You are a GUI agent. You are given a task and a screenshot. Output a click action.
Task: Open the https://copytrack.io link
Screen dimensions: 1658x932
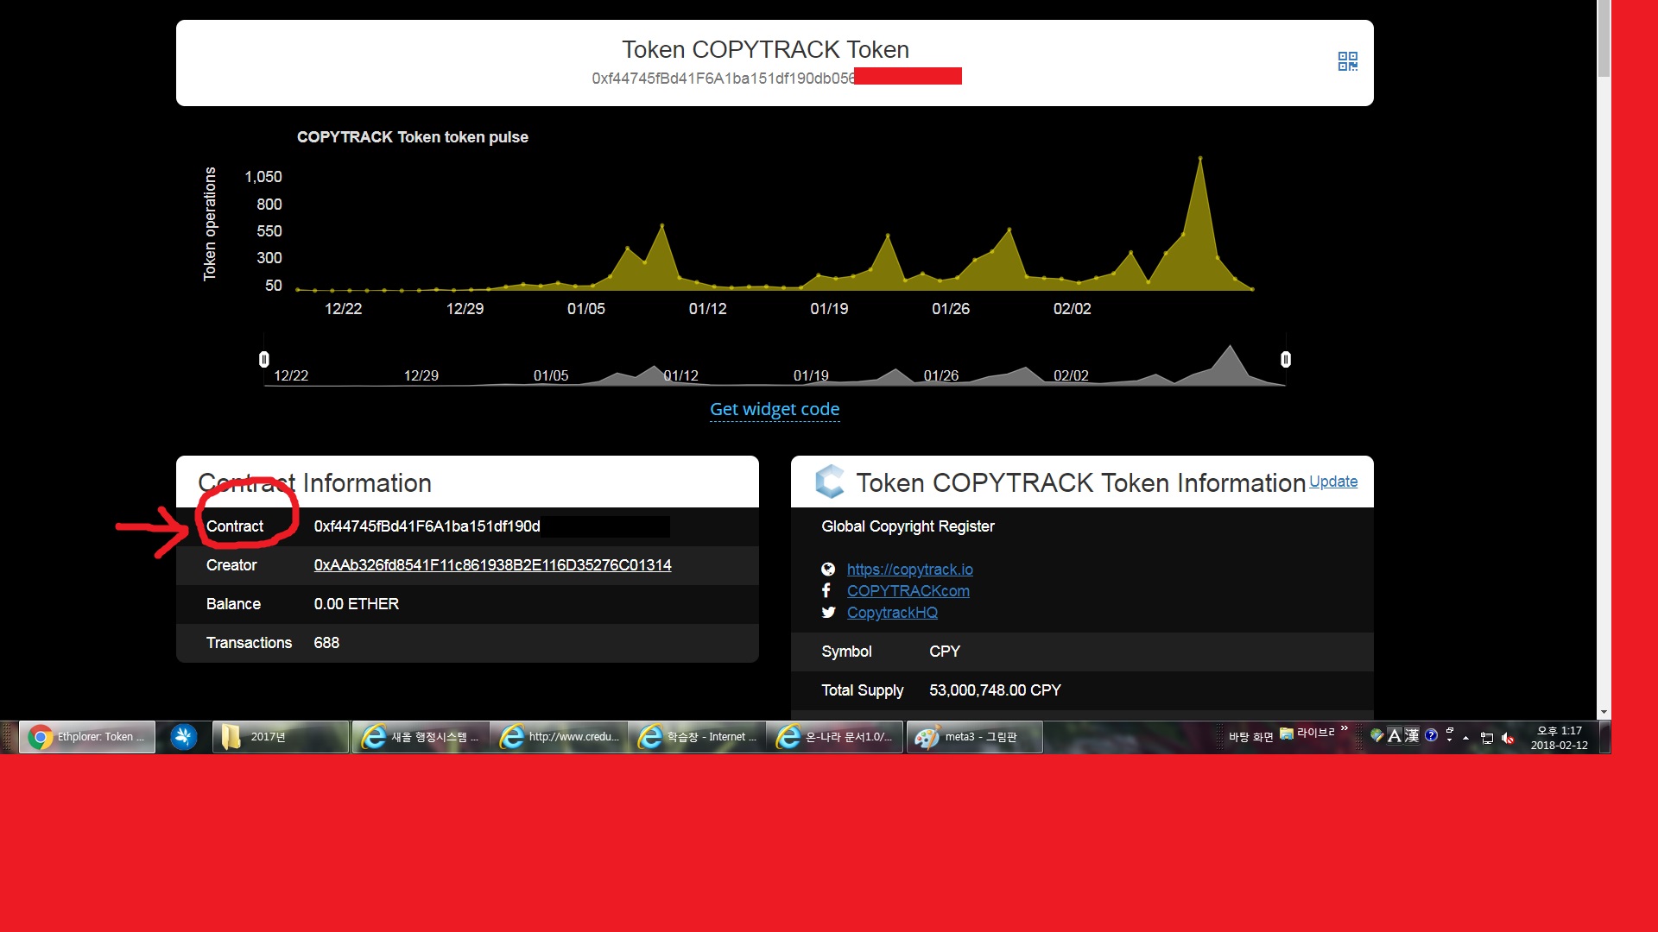909,570
